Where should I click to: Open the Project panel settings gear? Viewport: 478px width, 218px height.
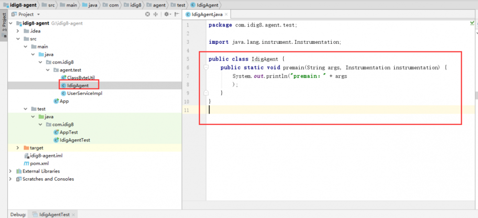point(166,14)
